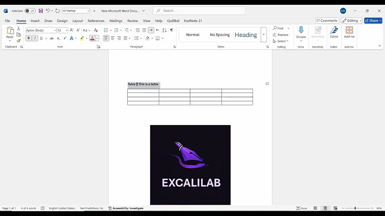This screenshot has width=385, height=216.
Task: Click the Numbering list icon
Action: tap(116, 30)
